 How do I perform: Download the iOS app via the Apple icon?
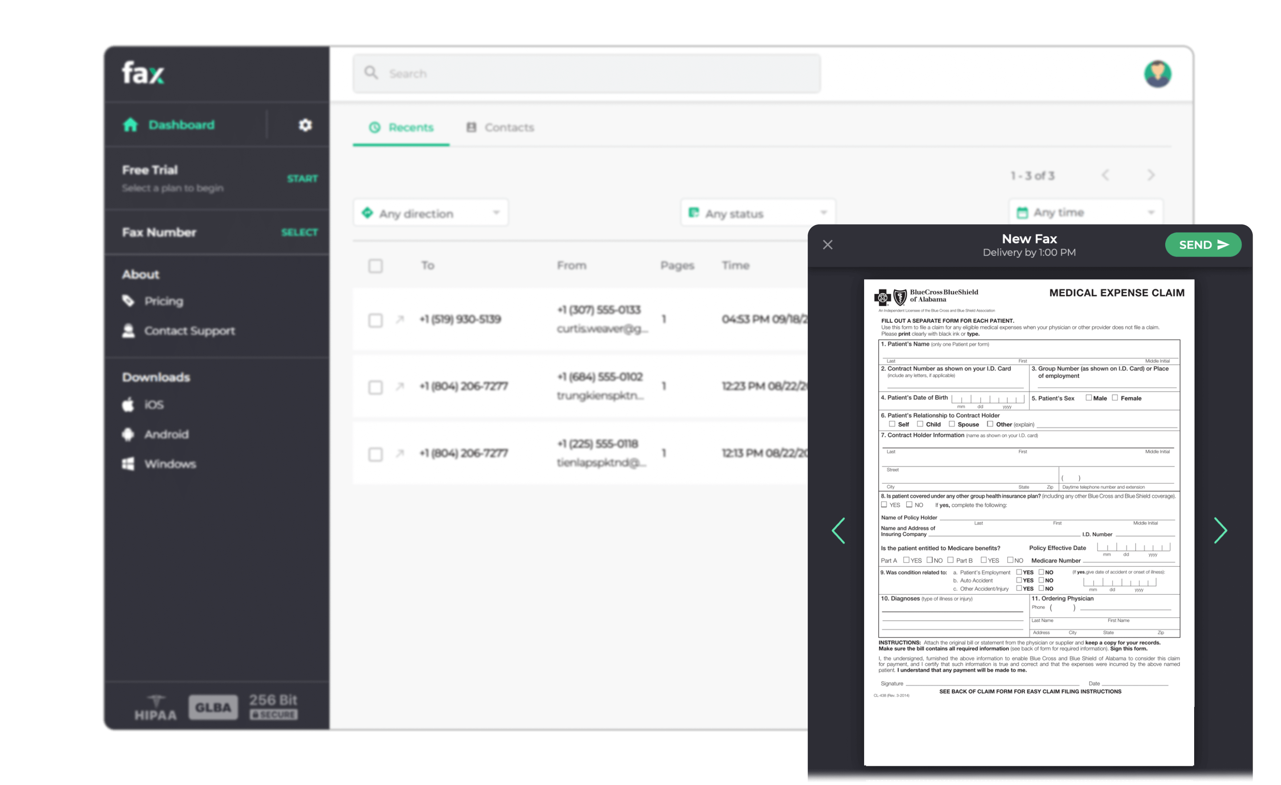tap(128, 404)
